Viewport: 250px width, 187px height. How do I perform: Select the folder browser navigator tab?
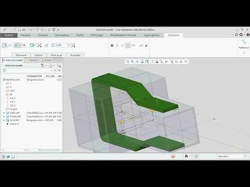click(x=32, y=60)
